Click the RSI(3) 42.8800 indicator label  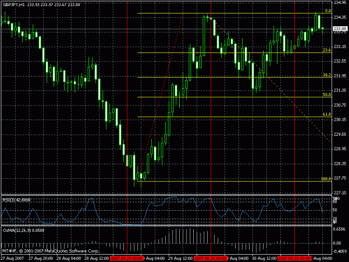point(16,200)
